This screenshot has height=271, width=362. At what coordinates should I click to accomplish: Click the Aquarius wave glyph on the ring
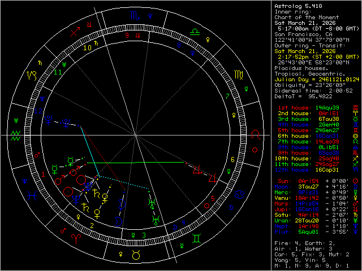[x=15, y=136]
